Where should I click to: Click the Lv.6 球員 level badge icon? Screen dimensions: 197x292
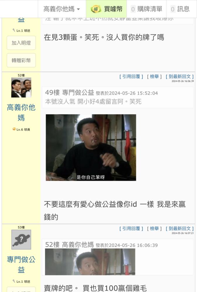14,129
